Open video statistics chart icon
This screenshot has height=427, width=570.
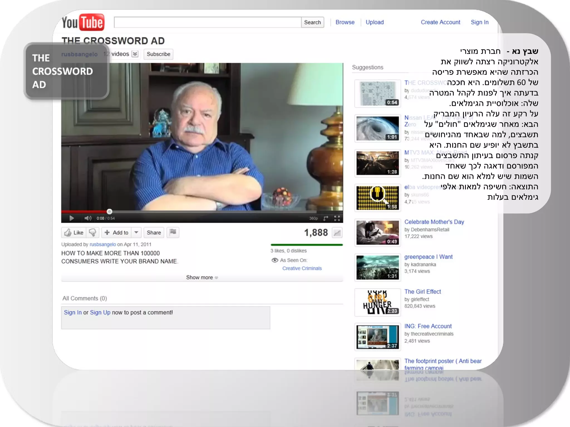[x=337, y=233]
